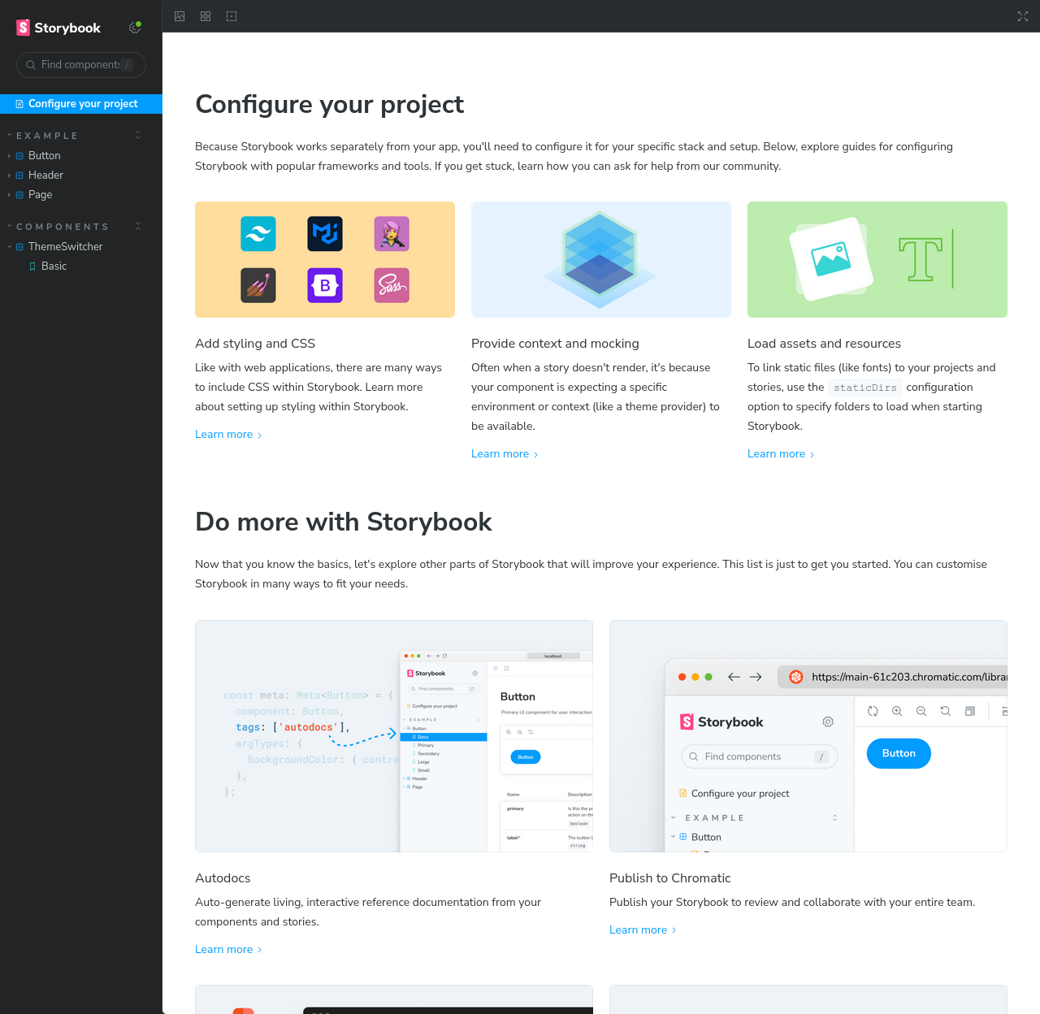Click the Autodocs section title
This screenshot has height=1014, width=1040.
(223, 878)
